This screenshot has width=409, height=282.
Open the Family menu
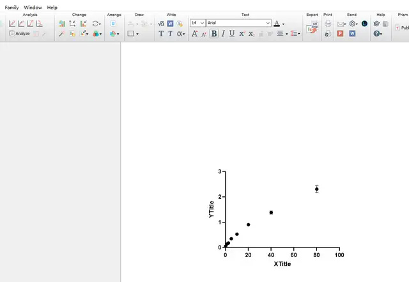pos(12,8)
